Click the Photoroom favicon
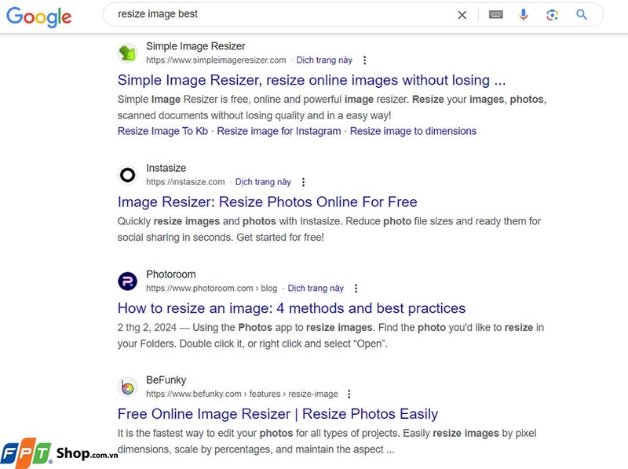Image resolution: width=628 pixels, height=469 pixels. click(x=128, y=281)
